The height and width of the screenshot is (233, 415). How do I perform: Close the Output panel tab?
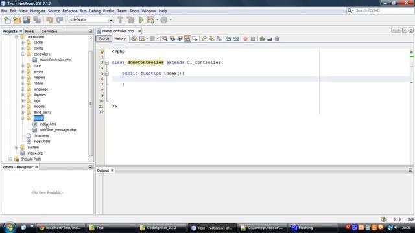pyautogui.click(x=112, y=170)
